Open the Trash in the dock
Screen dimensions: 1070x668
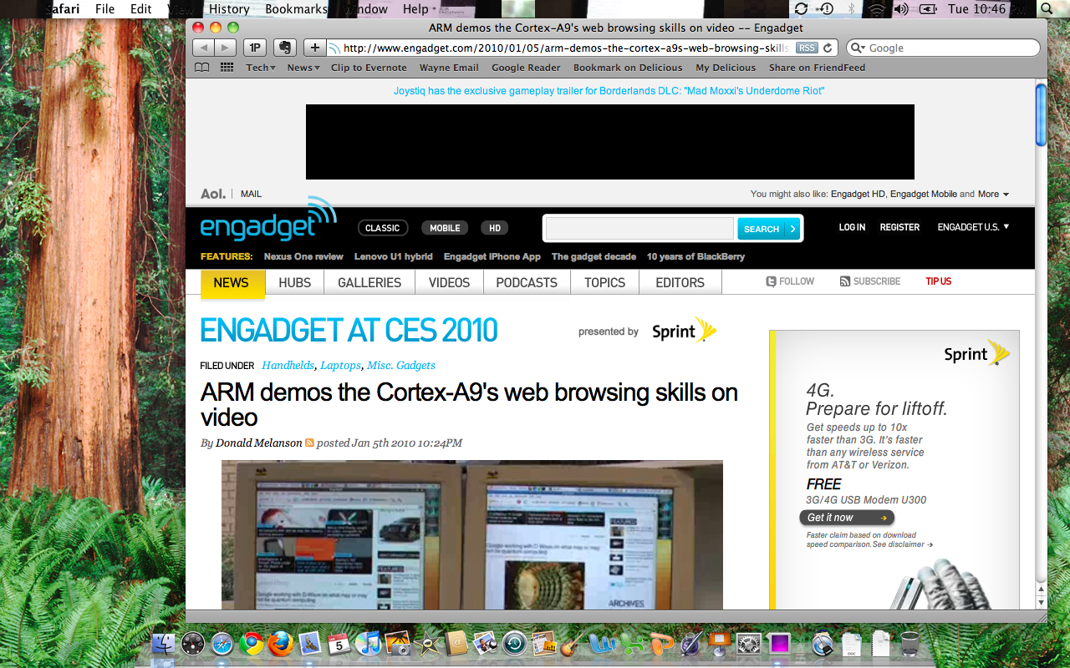[910, 644]
